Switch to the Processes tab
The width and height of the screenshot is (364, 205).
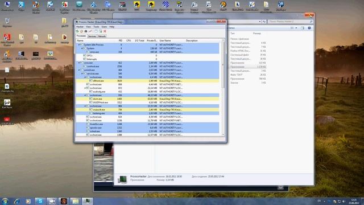point(81,36)
